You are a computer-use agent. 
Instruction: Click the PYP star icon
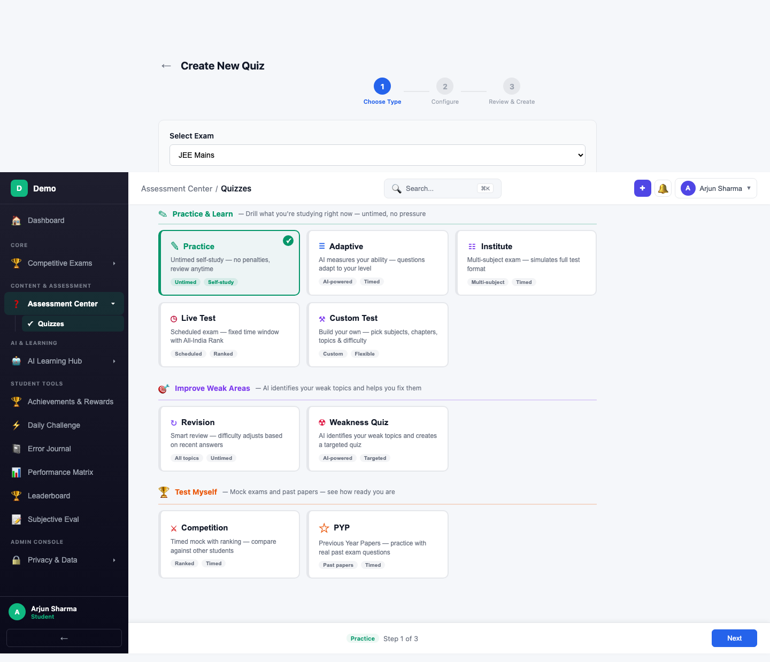point(324,528)
